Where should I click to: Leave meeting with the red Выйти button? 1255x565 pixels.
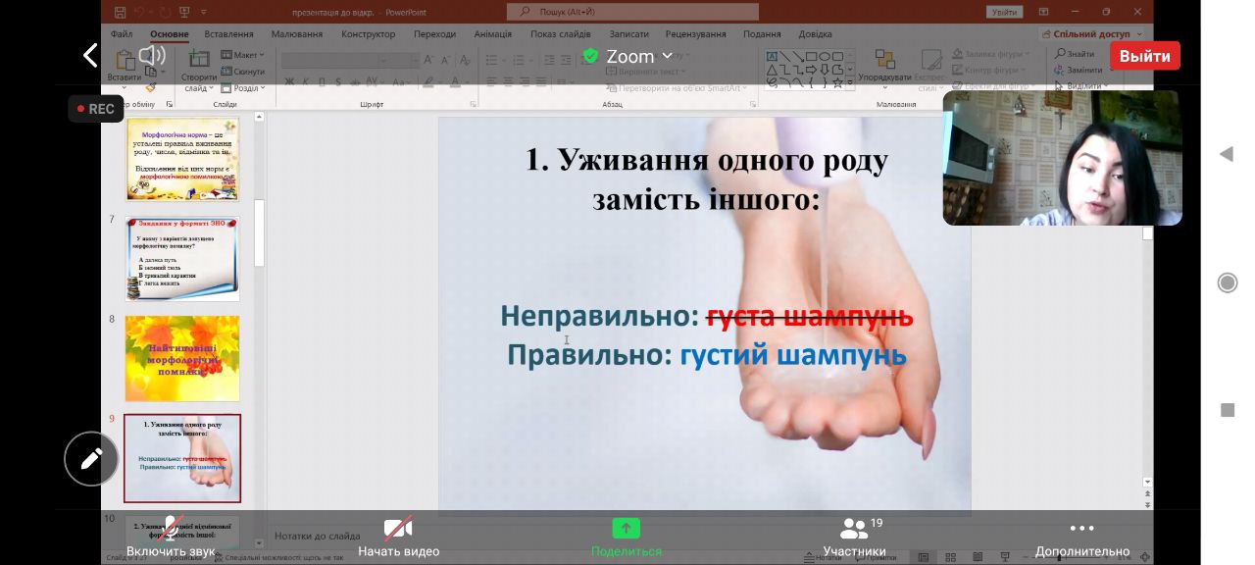[1144, 56]
